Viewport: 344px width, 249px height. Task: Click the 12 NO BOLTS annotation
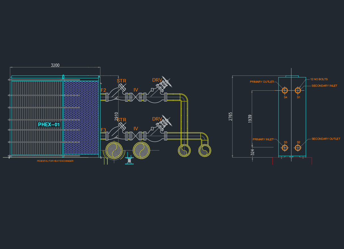[x=319, y=79]
